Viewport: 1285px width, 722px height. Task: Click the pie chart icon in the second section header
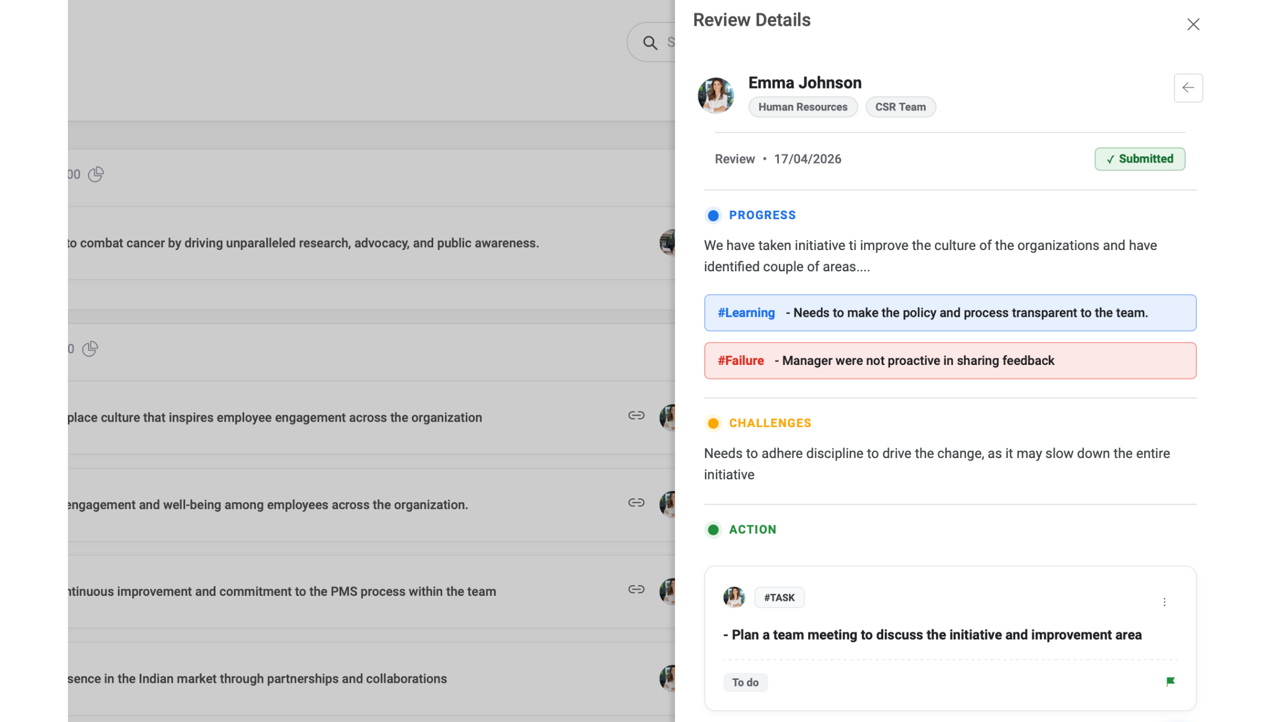pos(90,349)
